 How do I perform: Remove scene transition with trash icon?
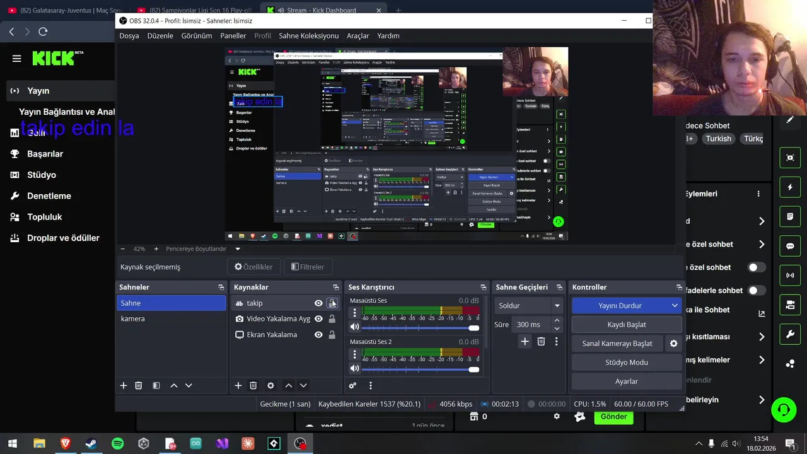[x=541, y=341]
